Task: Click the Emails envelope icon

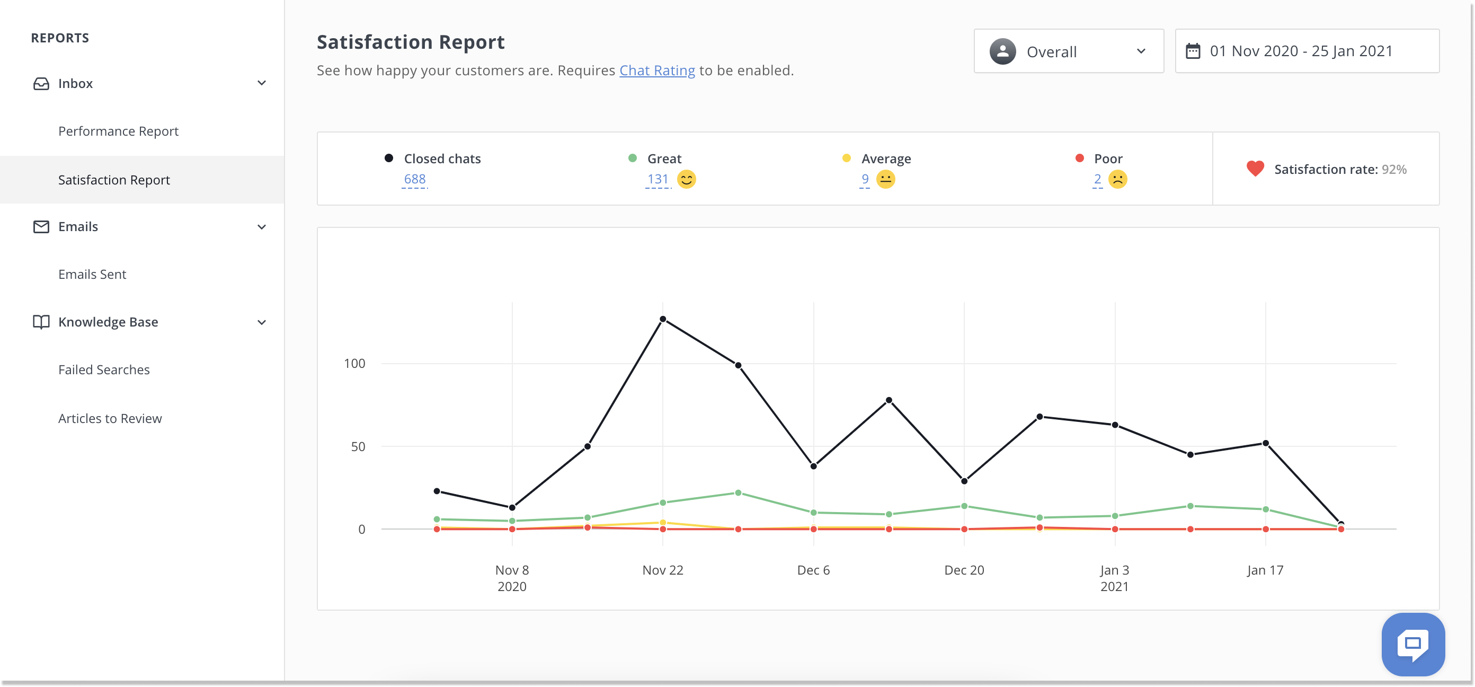Action: (x=41, y=227)
